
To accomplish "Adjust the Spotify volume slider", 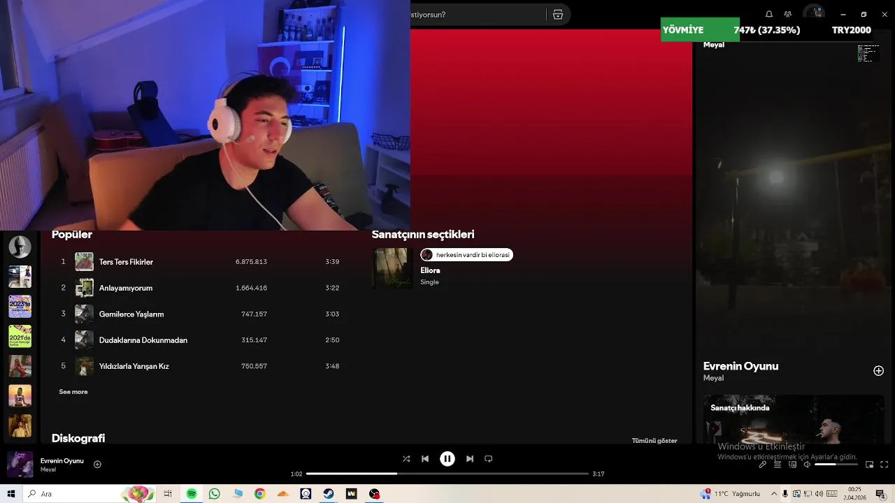I will pyautogui.click(x=836, y=465).
